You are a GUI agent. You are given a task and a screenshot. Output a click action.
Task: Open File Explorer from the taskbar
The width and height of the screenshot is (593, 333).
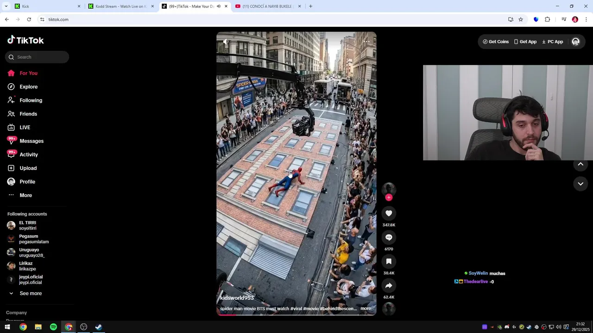(38, 327)
